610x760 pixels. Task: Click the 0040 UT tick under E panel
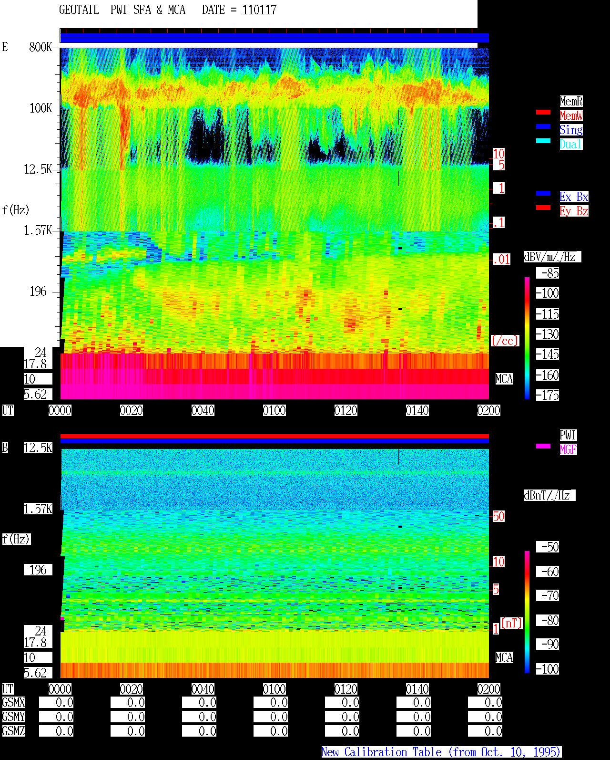tap(203, 410)
